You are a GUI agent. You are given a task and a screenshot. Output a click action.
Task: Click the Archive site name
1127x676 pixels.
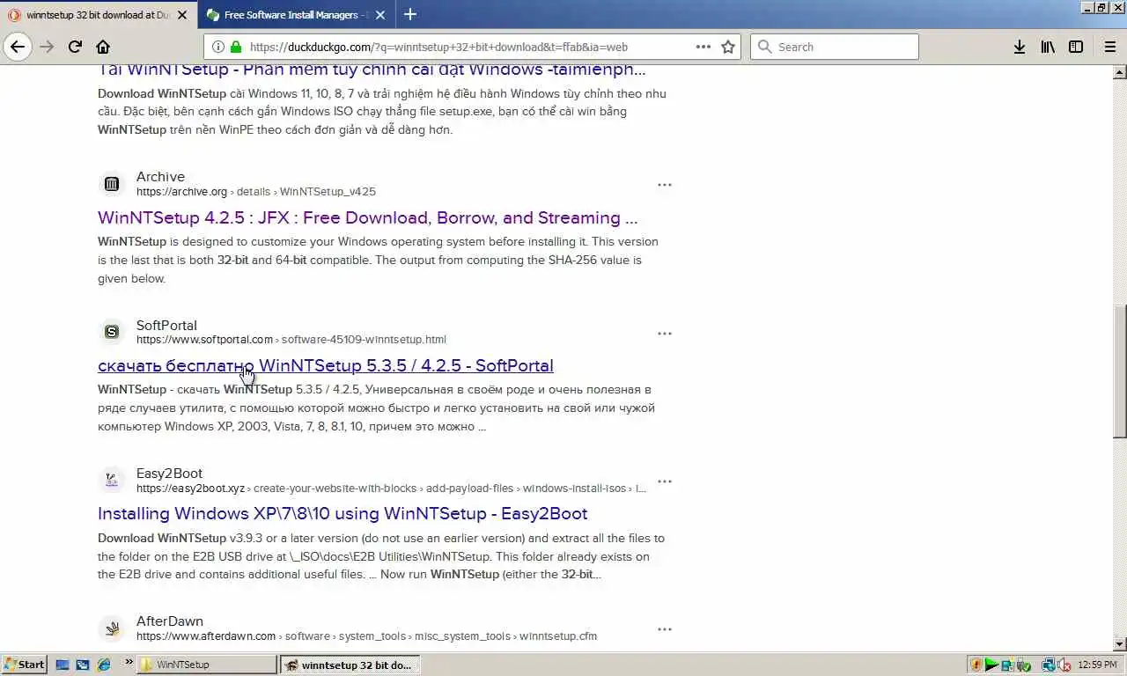pyautogui.click(x=160, y=177)
